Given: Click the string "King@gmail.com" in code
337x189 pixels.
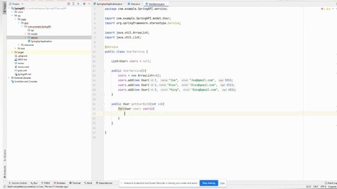Looking at the screenshot, I should [x=204, y=90].
